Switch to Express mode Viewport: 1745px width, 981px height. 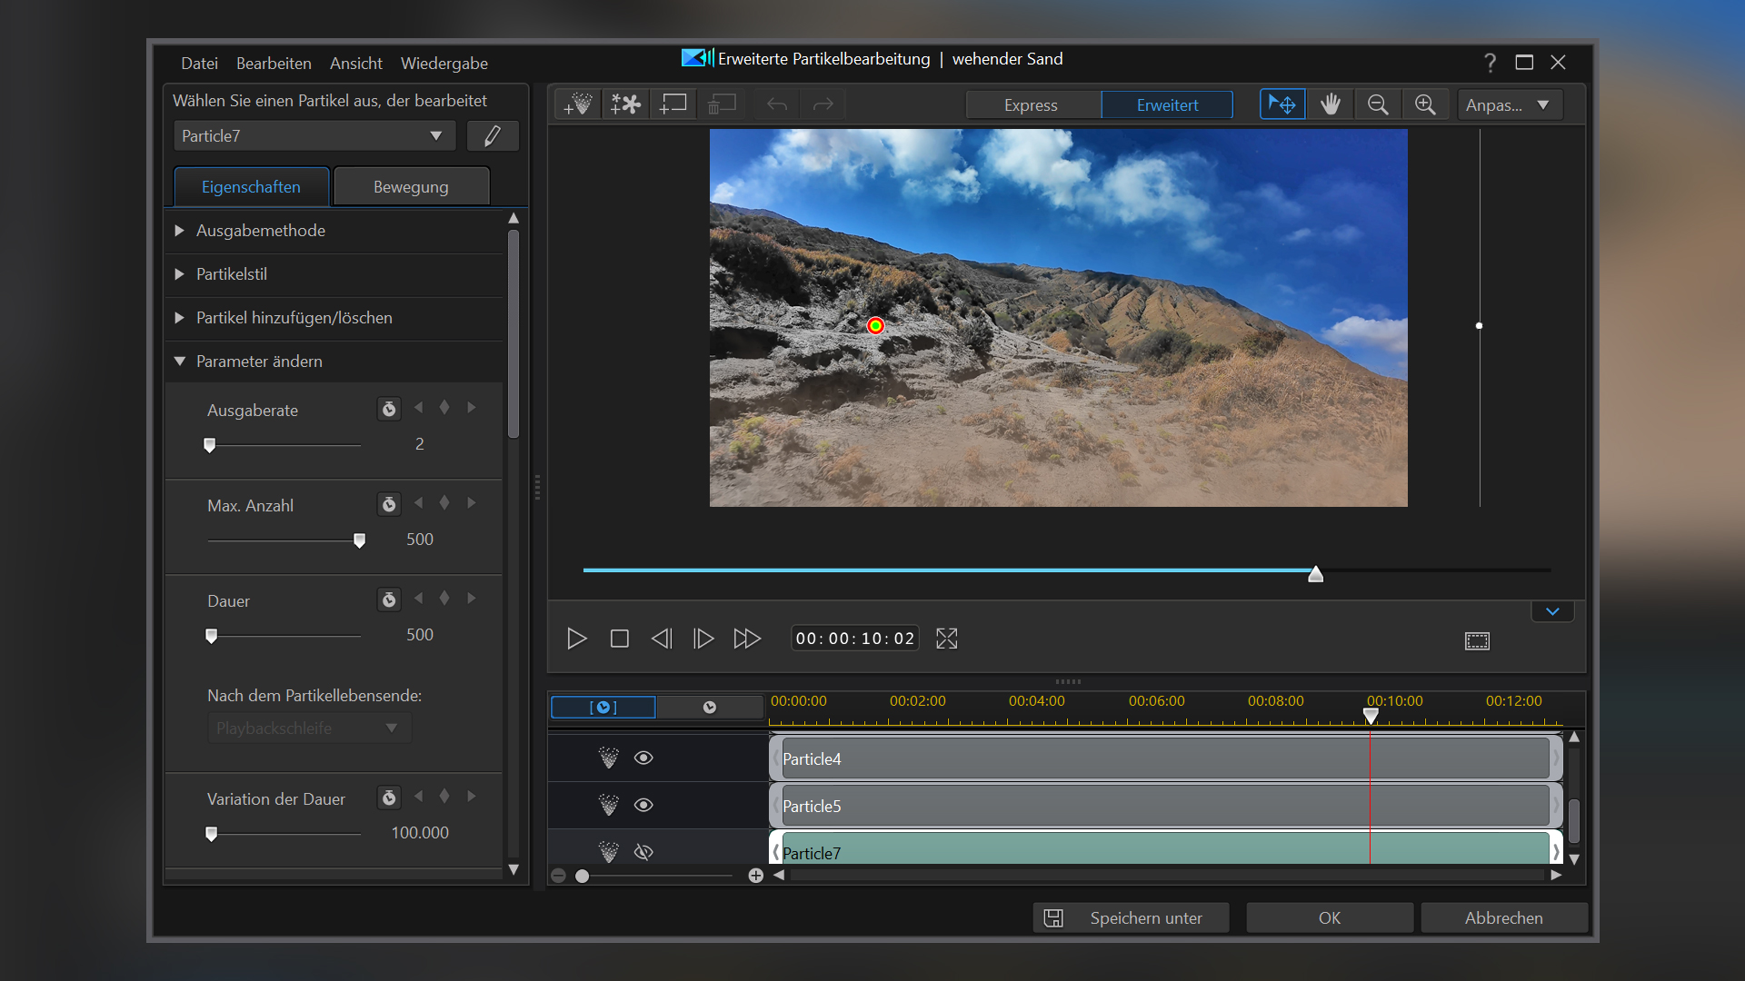[1031, 105]
